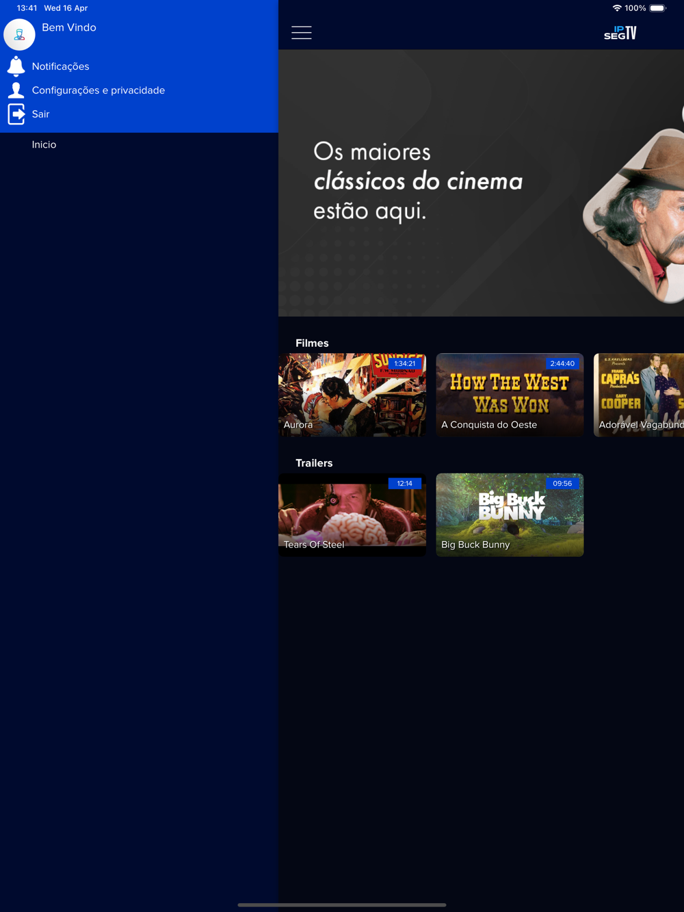Open Configurações e privacidade
Viewport: 684px width, 912px height.
pos(98,90)
